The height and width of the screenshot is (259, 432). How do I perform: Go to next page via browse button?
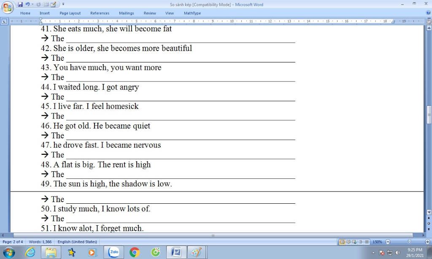[x=429, y=229]
